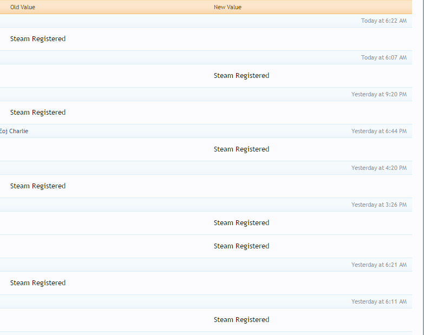Click old value Steam Registered under 6:21 AM

[38, 283]
